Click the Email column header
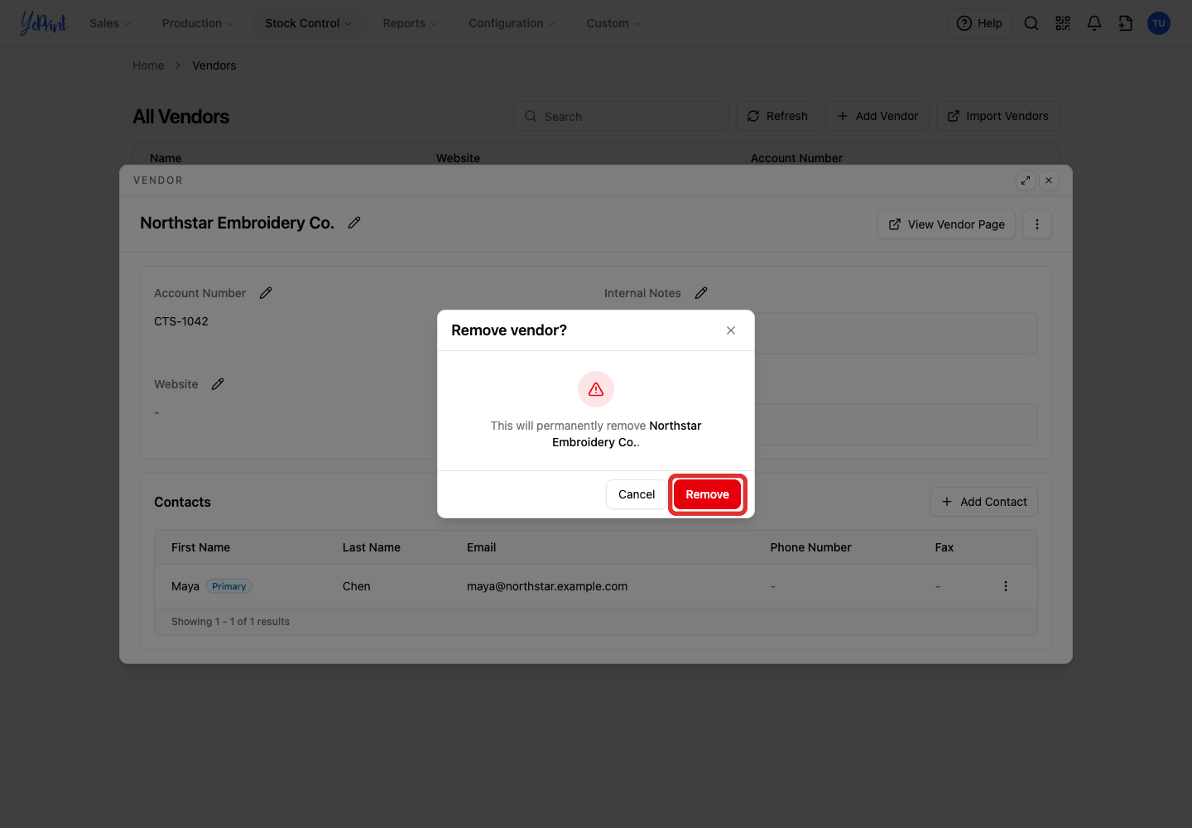Image resolution: width=1192 pixels, height=828 pixels. coord(482,547)
